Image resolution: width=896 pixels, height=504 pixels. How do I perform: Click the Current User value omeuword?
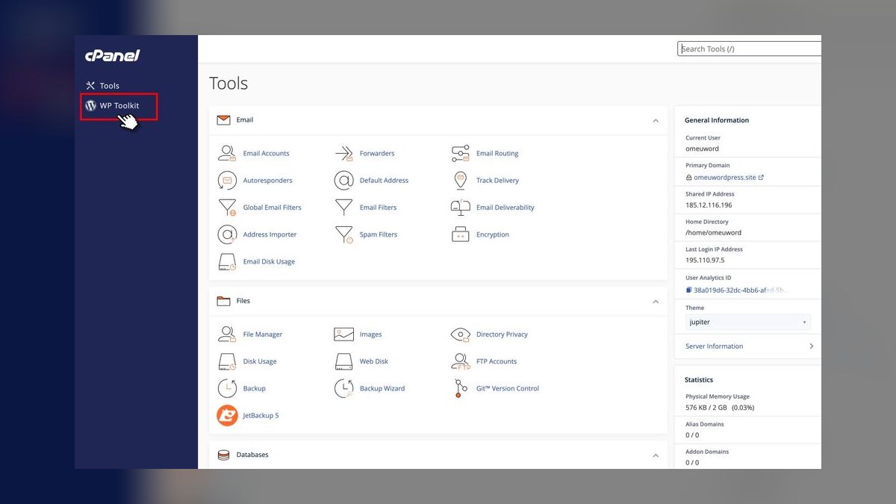click(x=702, y=149)
